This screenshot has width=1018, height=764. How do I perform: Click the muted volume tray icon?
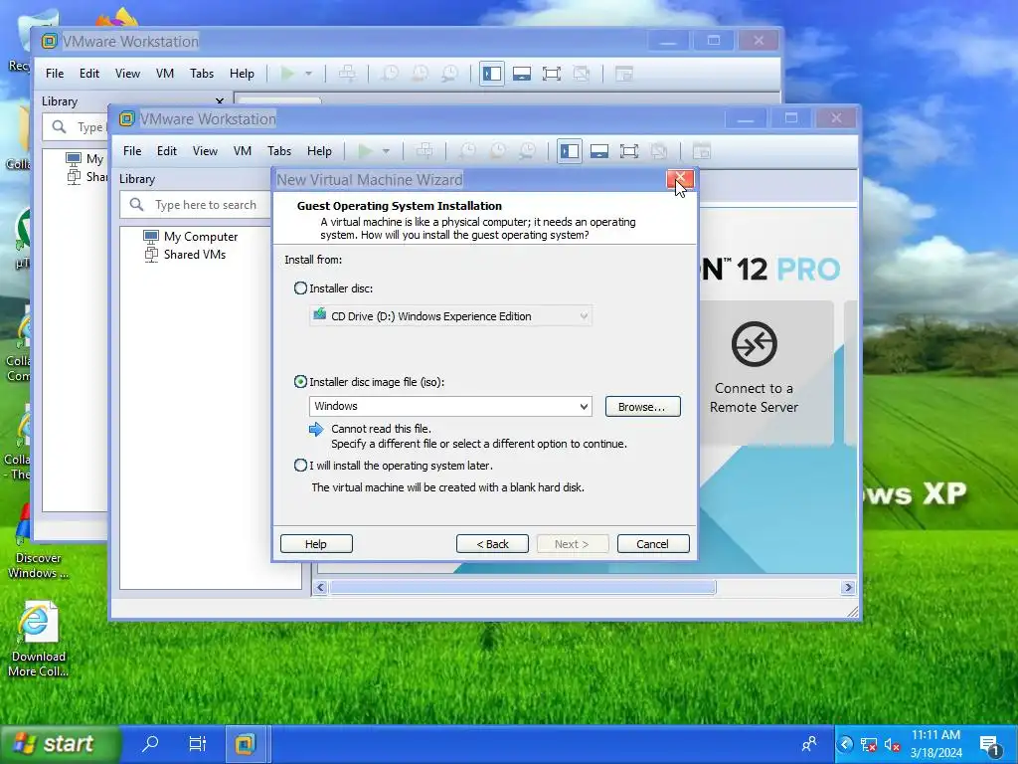(892, 745)
